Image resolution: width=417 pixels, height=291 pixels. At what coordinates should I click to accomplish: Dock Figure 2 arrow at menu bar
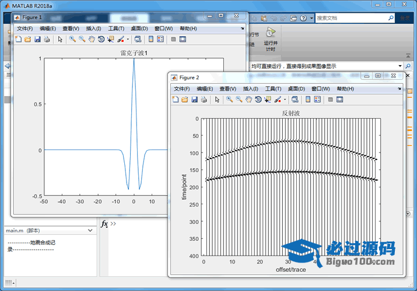pyautogui.click(x=400, y=88)
